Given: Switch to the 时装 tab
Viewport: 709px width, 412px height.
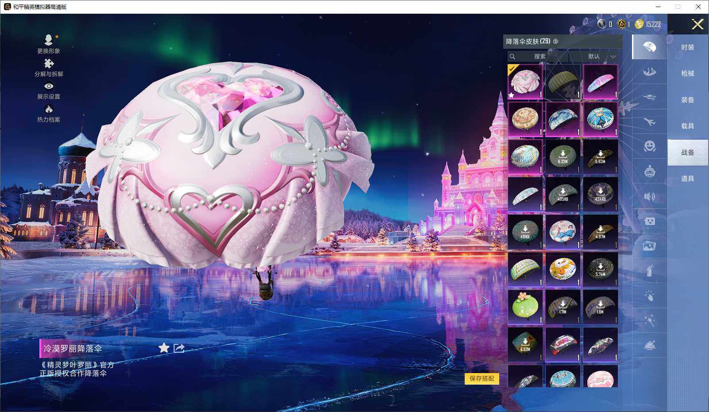Looking at the screenshot, I should coord(687,47).
